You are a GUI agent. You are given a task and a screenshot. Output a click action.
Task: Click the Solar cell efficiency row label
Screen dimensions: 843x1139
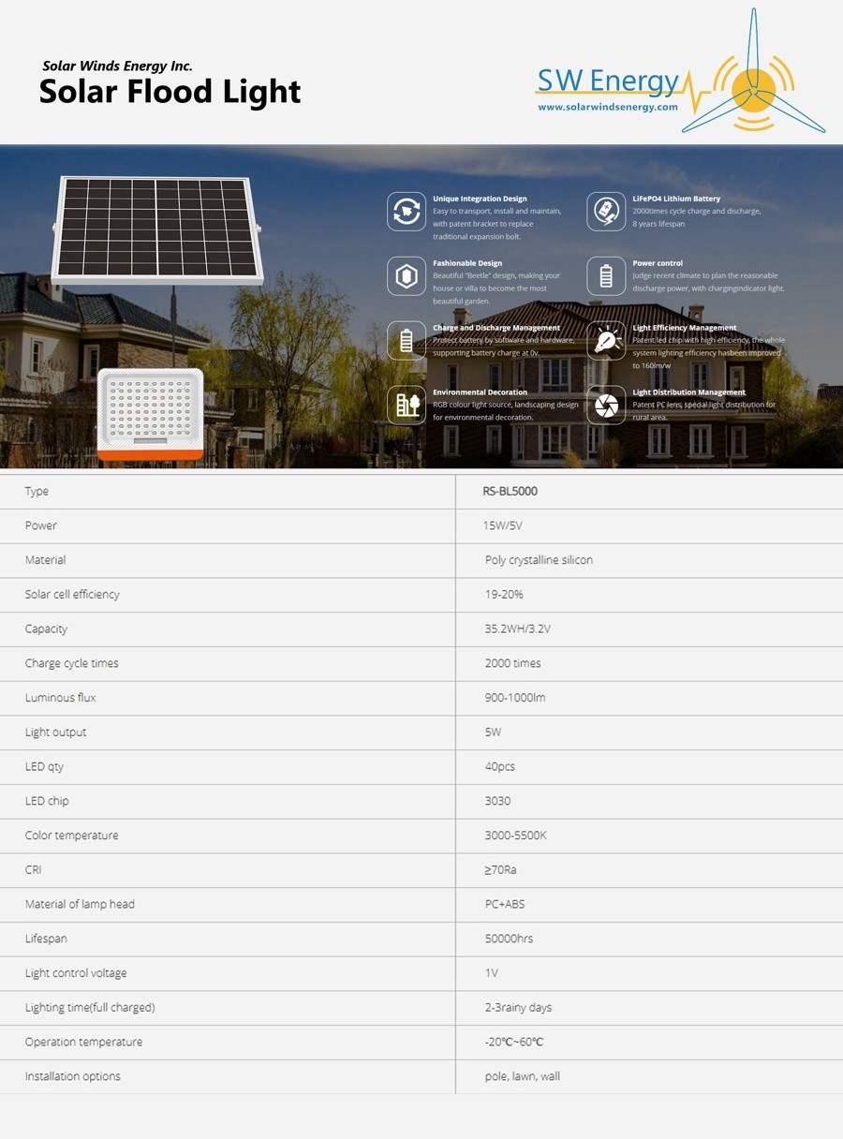point(72,595)
